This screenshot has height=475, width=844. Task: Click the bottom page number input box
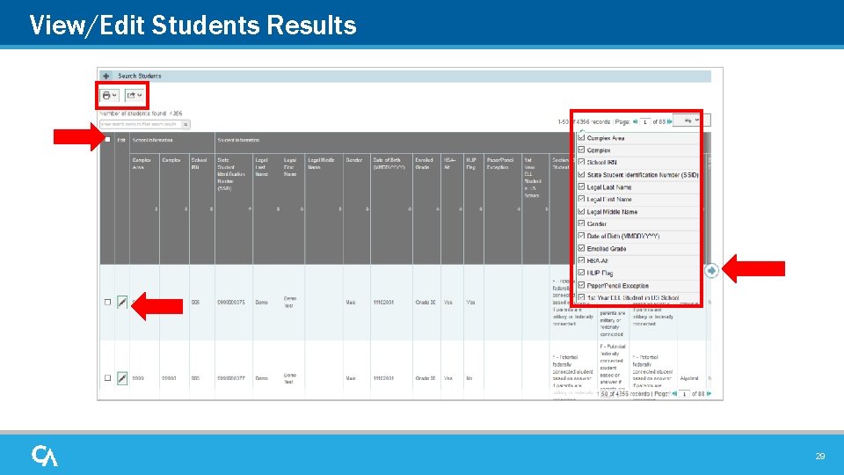tap(685, 394)
